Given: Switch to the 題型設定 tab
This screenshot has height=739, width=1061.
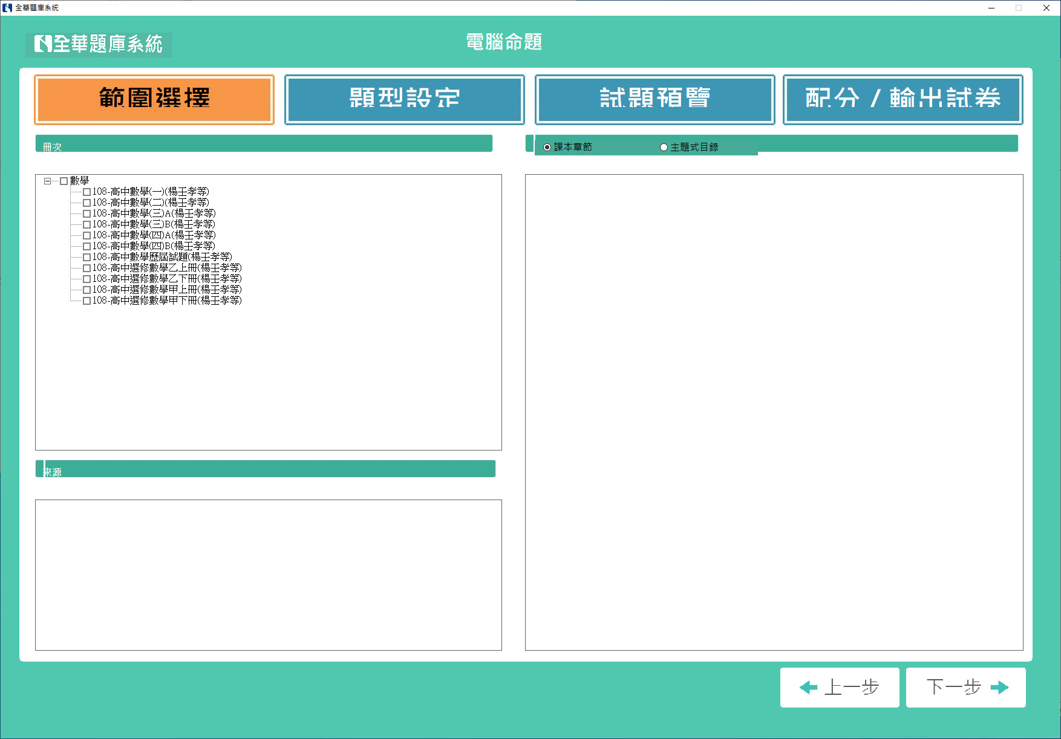Looking at the screenshot, I should (x=405, y=100).
